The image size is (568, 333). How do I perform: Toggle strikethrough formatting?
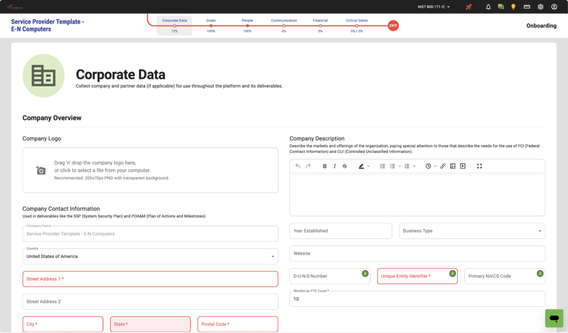[x=345, y=166]
